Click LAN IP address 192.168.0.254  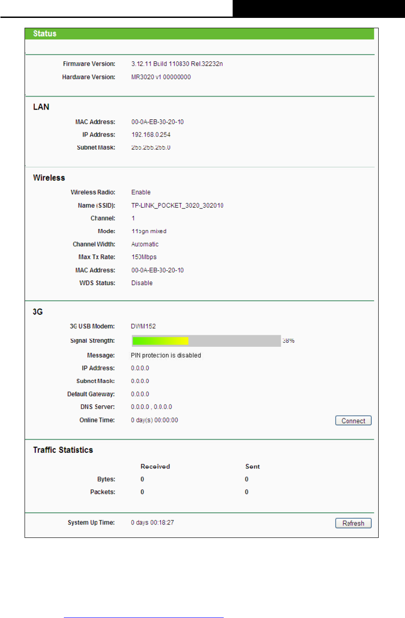(150, 135)
